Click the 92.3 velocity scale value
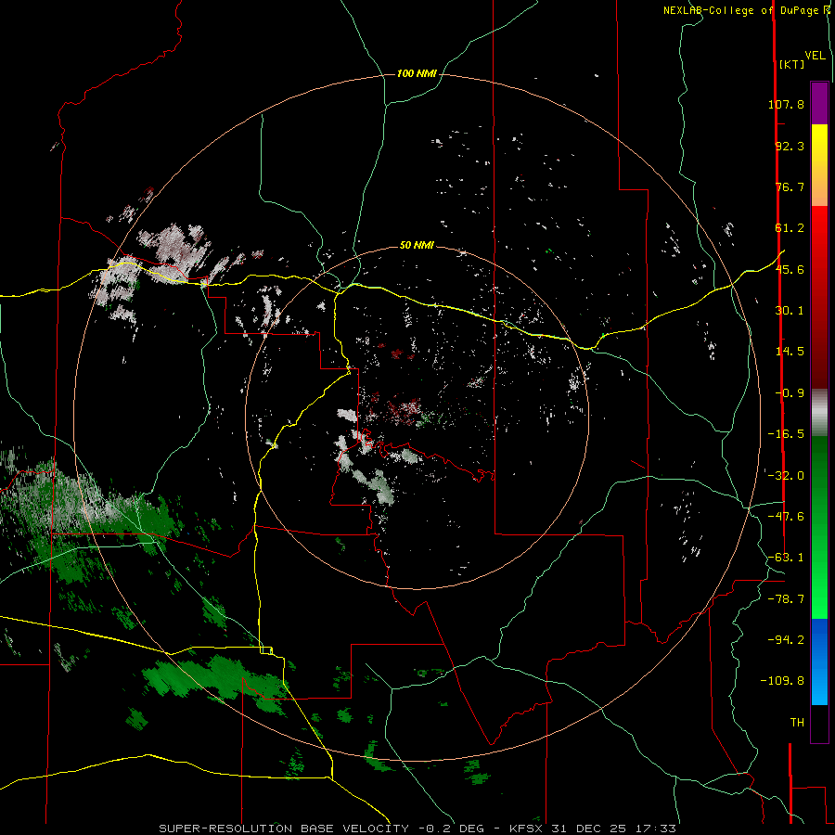This screenshot has width=835, height=835. point(790,146)
